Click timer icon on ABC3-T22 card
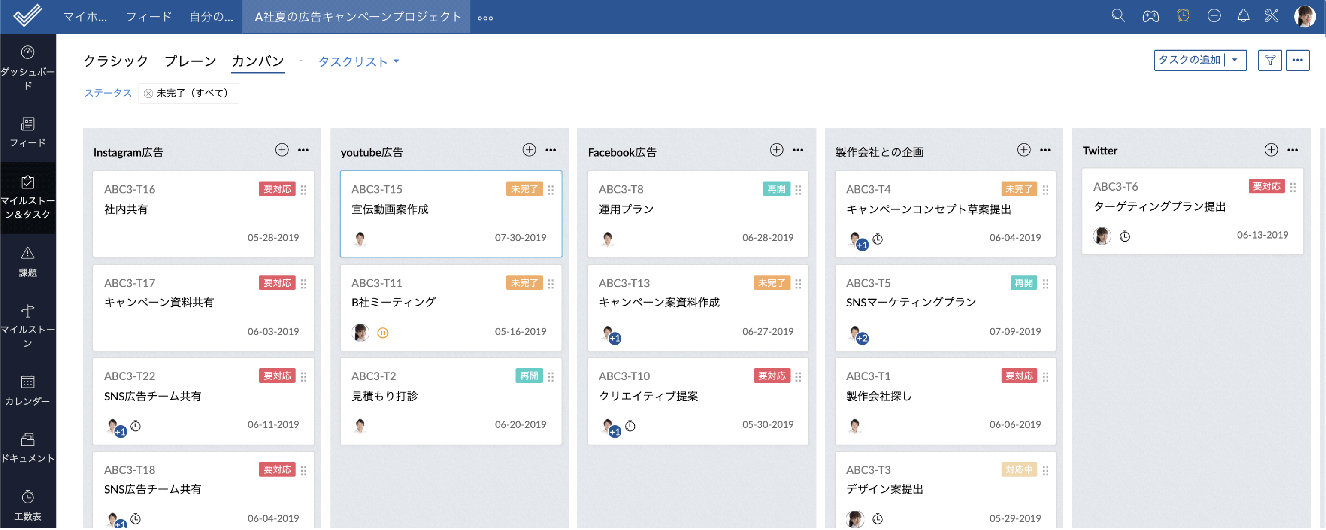1326x530 pixels. tap(135, 426)
